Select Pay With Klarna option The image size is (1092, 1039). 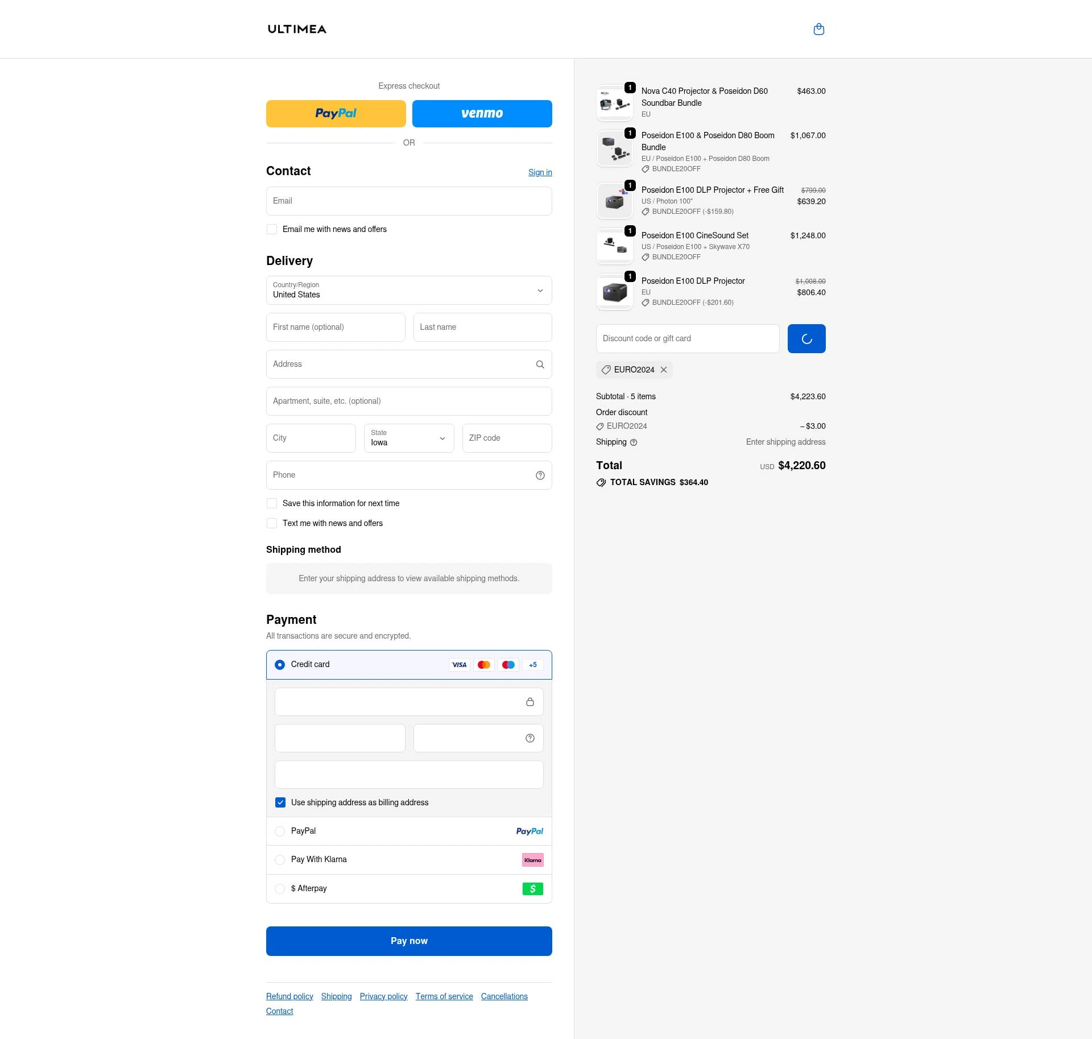coord(279,860)
